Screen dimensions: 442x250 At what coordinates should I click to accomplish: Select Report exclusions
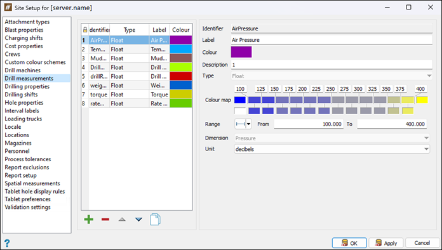27,168
